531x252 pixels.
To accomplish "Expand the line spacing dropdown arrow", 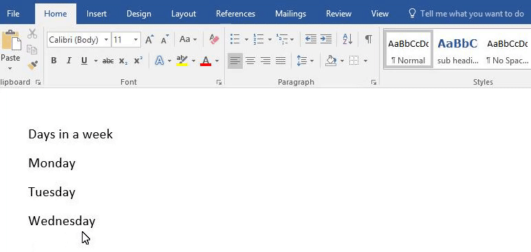I will 312,61.
